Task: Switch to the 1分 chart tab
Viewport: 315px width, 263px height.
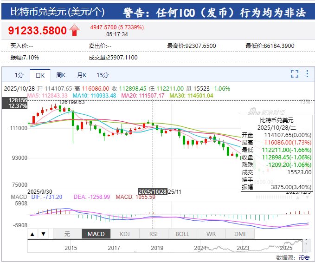Action: (x=19, y=75)
